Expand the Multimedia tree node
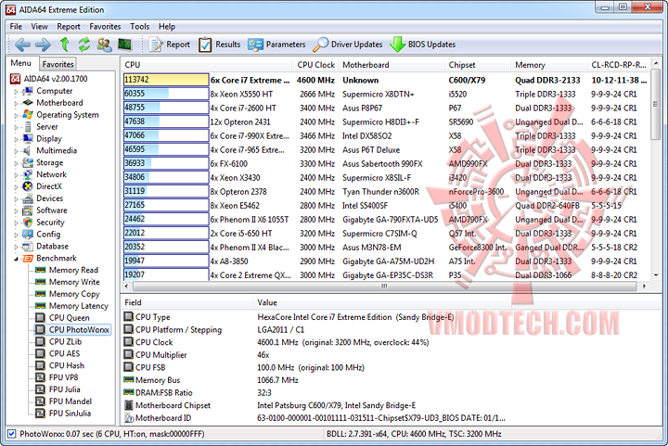The image size is (668, 446). tap(16, 150)
